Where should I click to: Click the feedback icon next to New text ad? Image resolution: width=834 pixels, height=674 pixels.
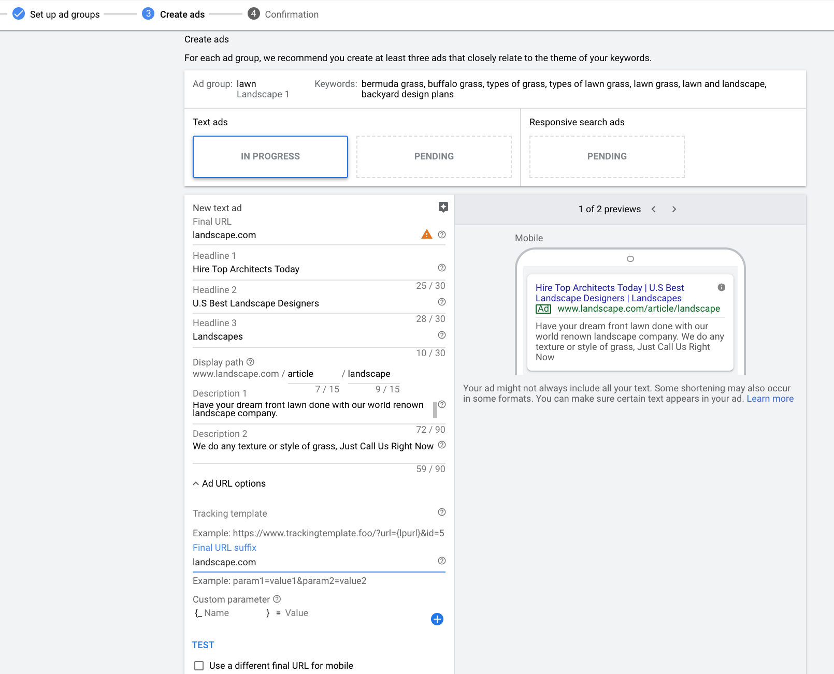click(443, 207)
